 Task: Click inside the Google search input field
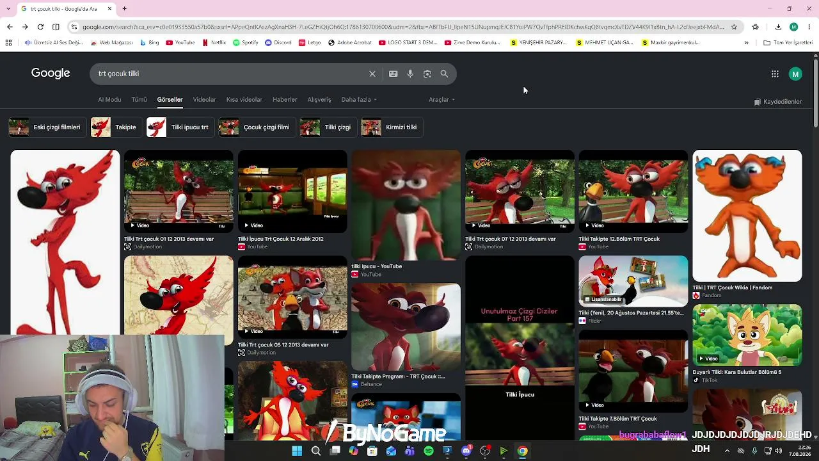230,74
